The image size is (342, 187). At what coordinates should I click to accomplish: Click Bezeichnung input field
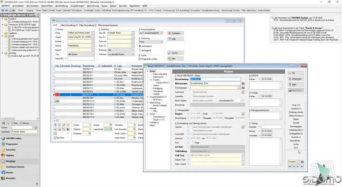point(215,79)
